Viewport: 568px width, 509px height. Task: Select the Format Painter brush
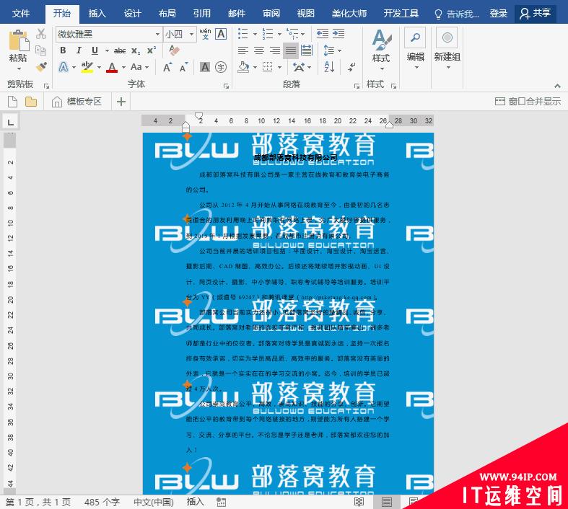[x=42, y=67]
